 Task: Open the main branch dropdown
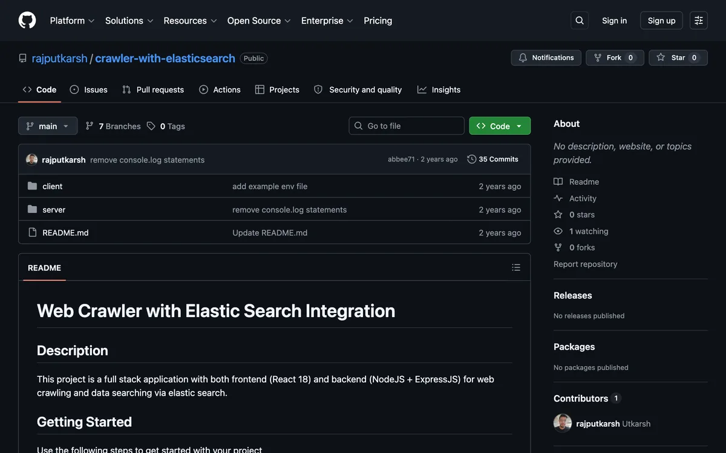(x=48, y=126)
